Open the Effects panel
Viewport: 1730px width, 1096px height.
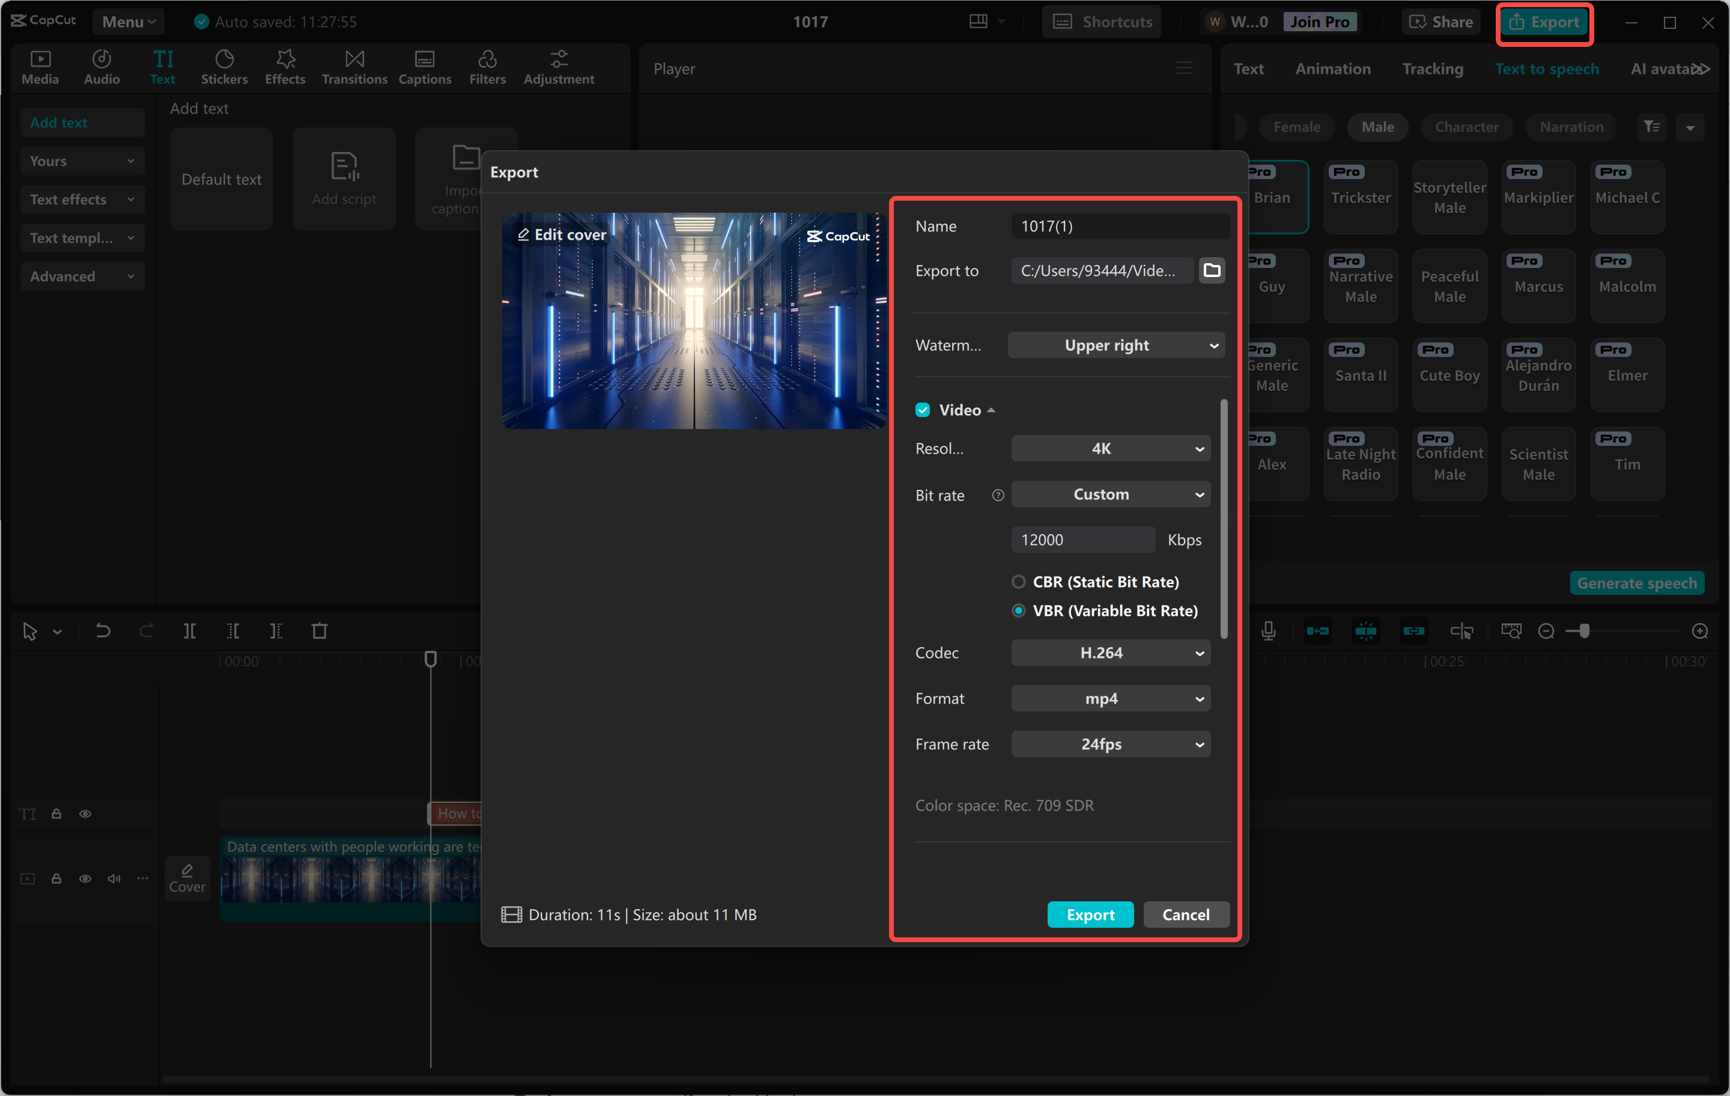pos(285,67)
